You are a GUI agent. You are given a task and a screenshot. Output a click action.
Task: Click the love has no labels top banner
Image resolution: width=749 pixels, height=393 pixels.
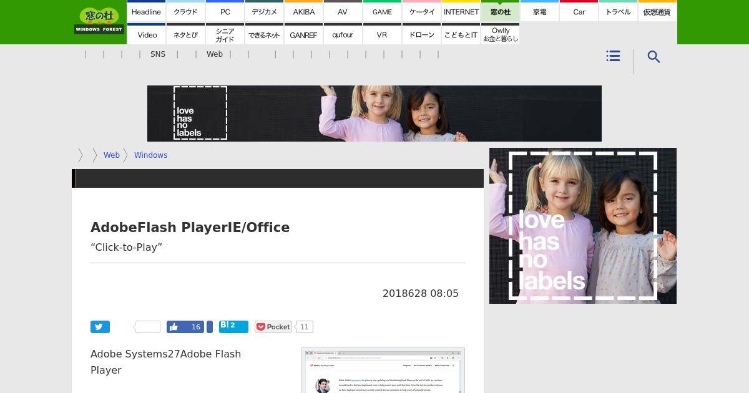(x=374, y=114)
